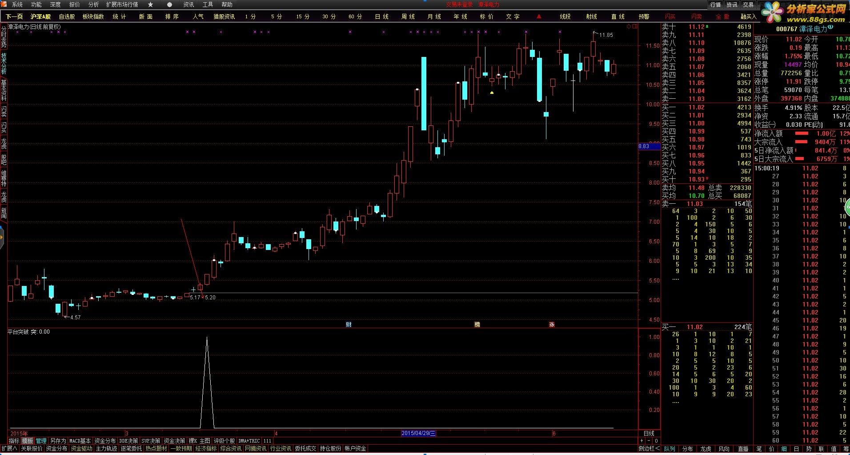Click the diamond icon at chart top-right

[x=629, y=27]
